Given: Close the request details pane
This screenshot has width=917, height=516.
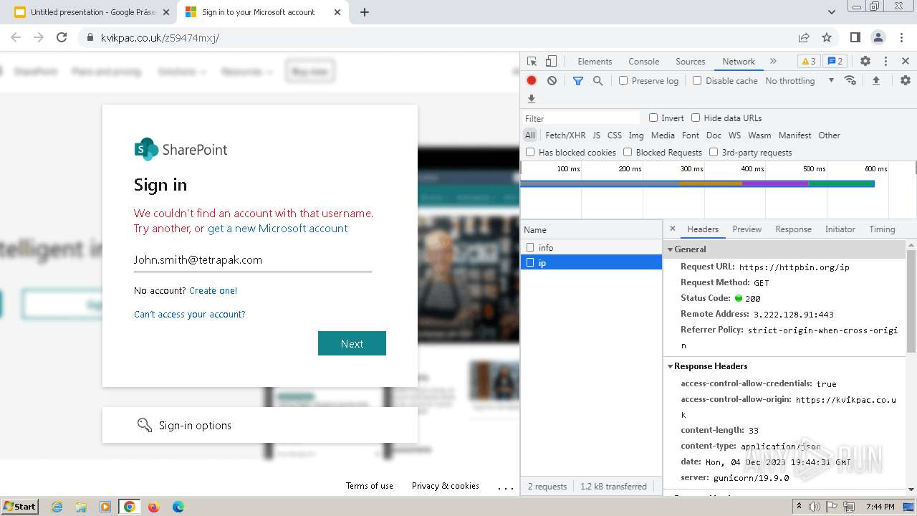Looking at the screenshot, I should tap(672, 229).
